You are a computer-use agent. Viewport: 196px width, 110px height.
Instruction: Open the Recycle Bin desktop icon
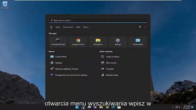[5, 5]
